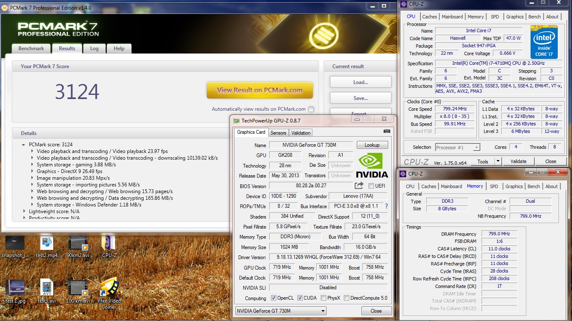
Task: Click the CPU-Z Tools button
Action: pyautogui.click(x=483, y=161)
